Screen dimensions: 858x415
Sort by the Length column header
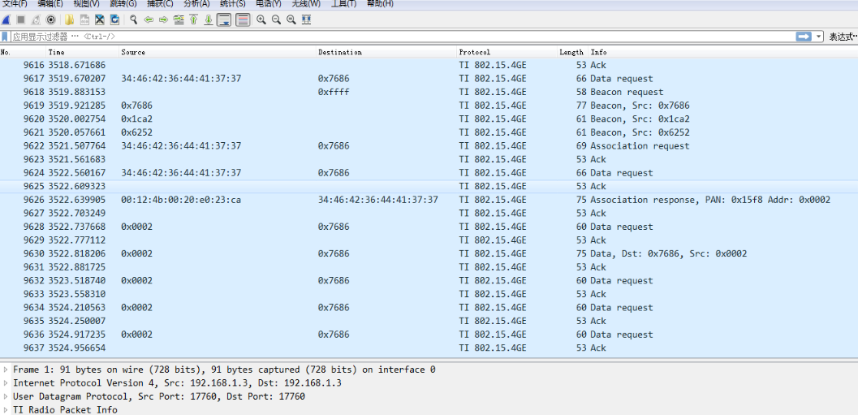tap(572, 53)
